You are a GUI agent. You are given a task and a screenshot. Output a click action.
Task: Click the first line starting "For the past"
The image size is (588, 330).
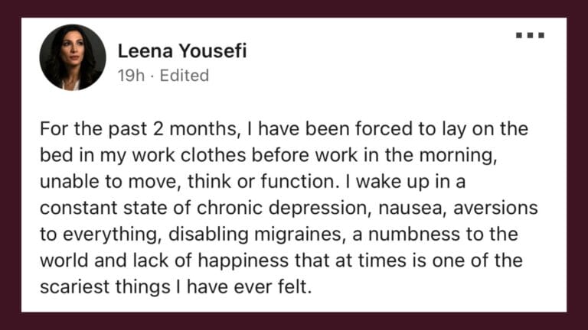pyautogui.click(x=283, y=129)
